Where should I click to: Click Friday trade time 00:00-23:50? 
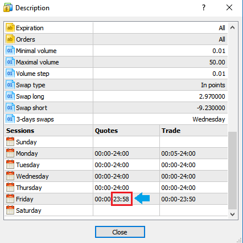click(x=178, y=199)
